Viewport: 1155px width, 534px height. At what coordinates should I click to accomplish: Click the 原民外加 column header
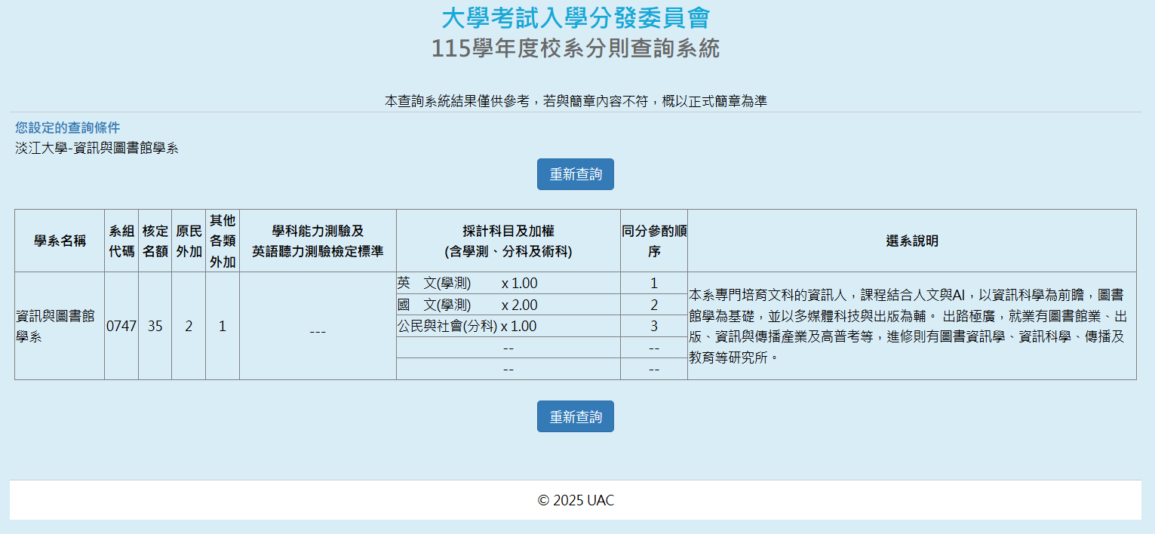point(189,241)
